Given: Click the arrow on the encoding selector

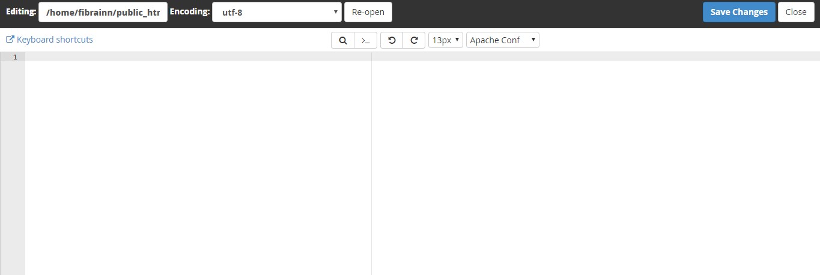Looking at the screenshot, I should click(x=335, y=12).
